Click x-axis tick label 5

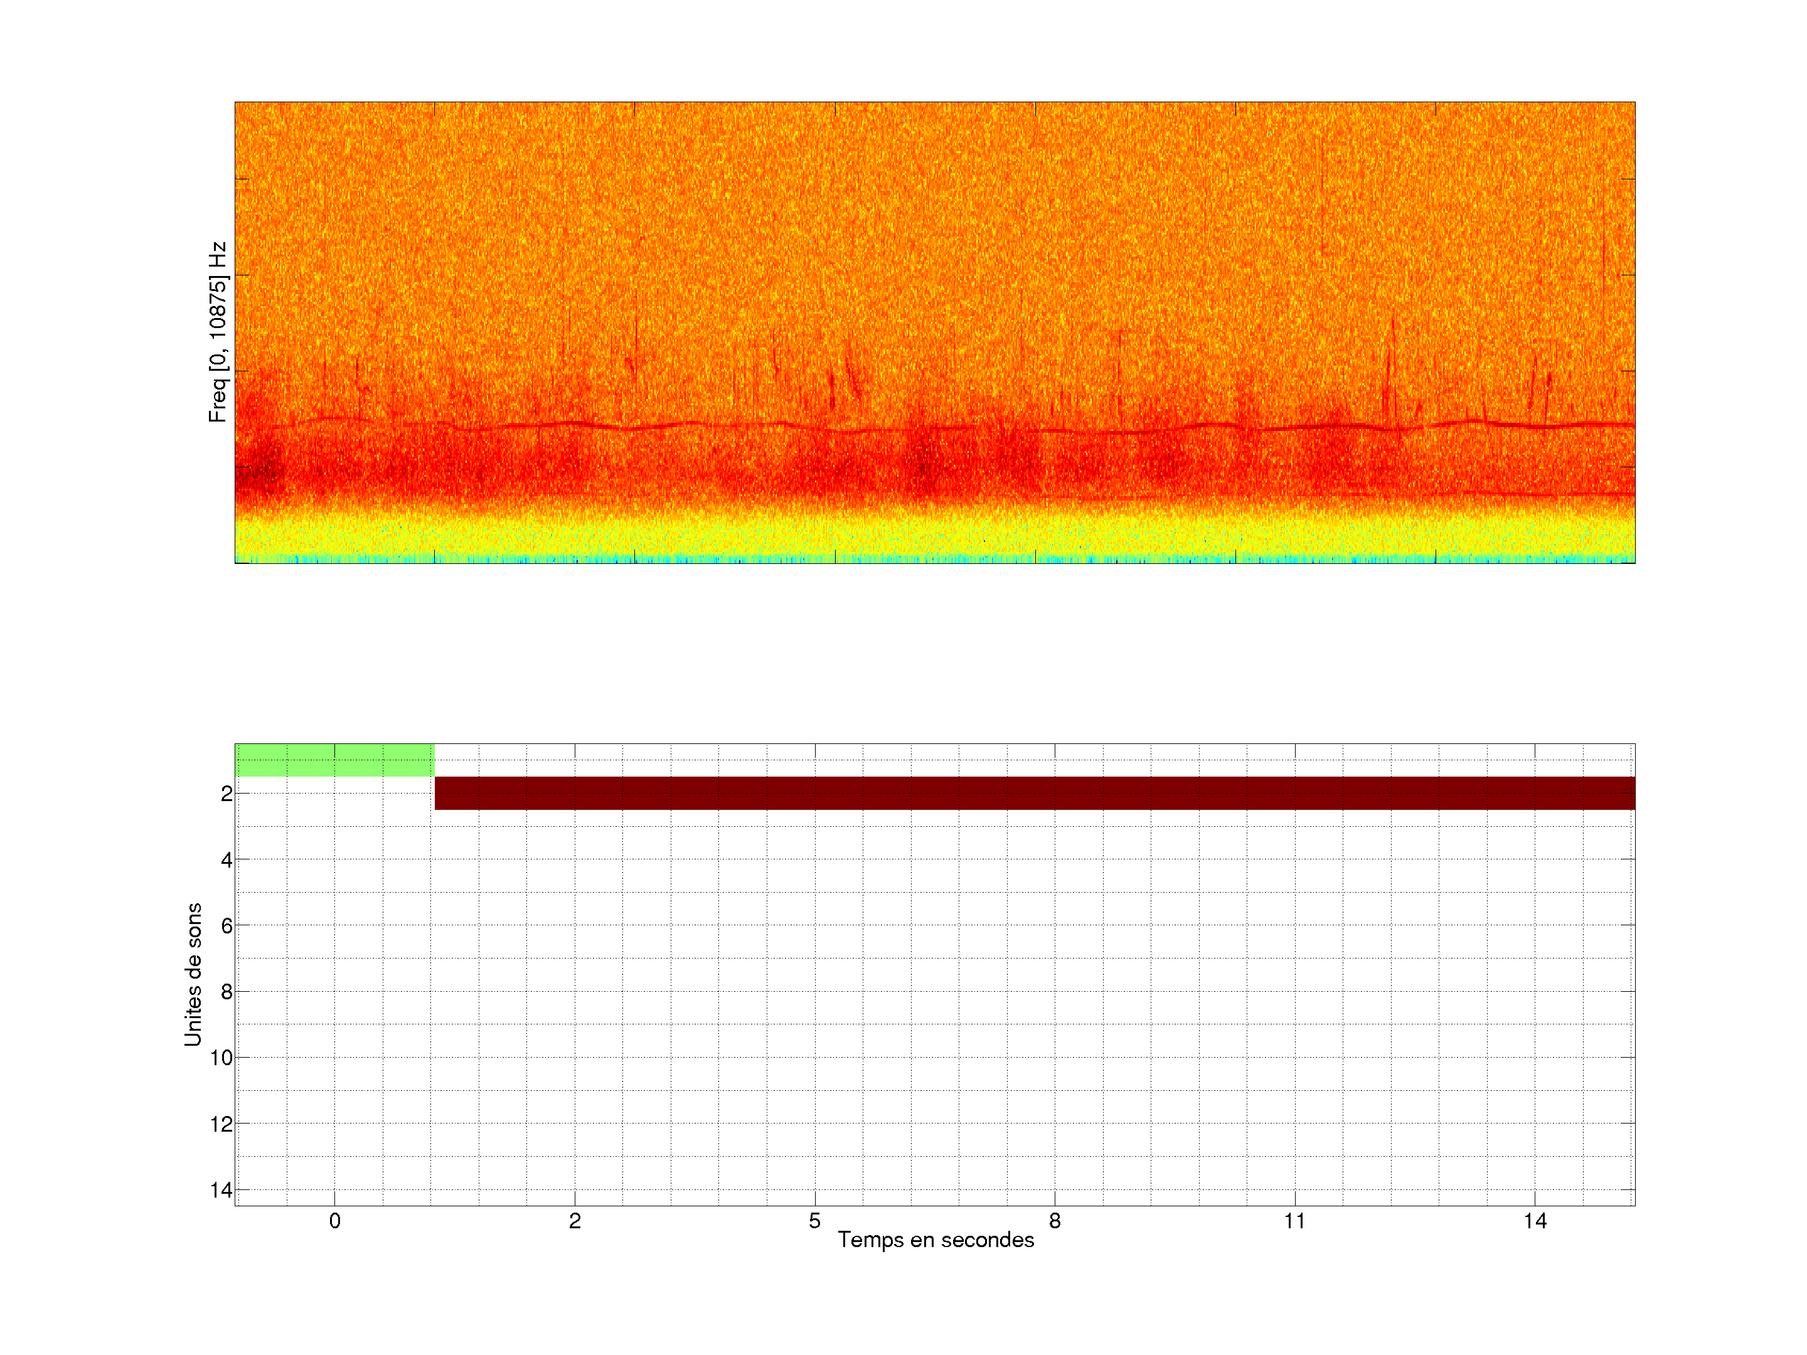coord(814,1221)
